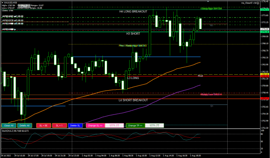Click the Prev Weekly High label text
Viewport: 270px width, 158px height.
pos(133,46)
